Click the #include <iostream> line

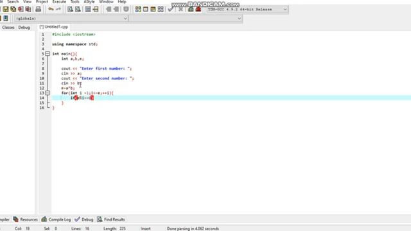point(74,34)
